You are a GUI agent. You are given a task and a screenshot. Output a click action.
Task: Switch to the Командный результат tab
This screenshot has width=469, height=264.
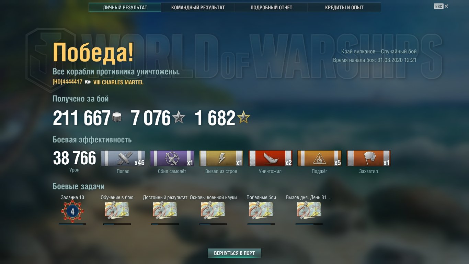click(x=198, y=8)
